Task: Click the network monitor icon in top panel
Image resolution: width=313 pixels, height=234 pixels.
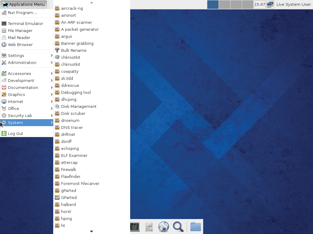Action: click(x=270, y=4)
